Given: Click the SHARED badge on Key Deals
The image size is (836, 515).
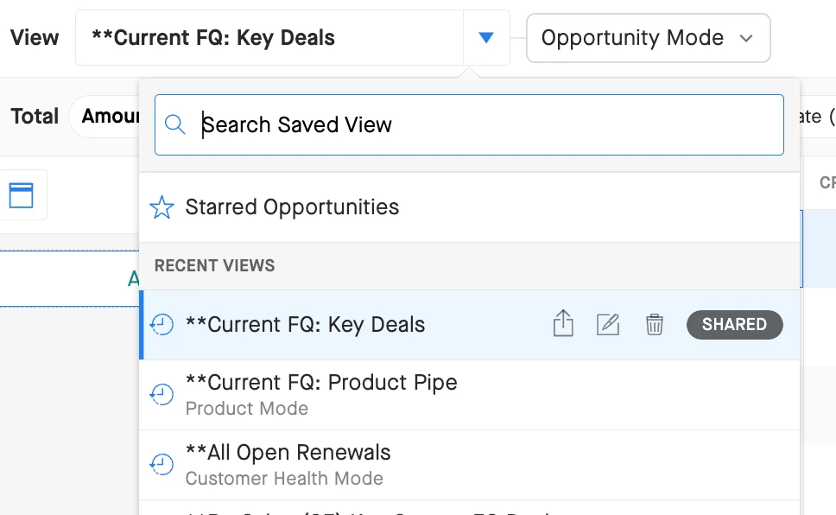Looking at the screenshot, I should tap(734, 325).
